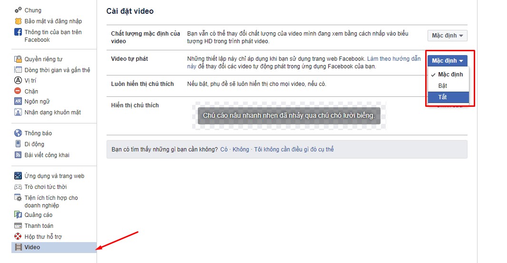507x263 pixels.
Task: Click the film strip icon for Video
Action: tap(19, 247)
